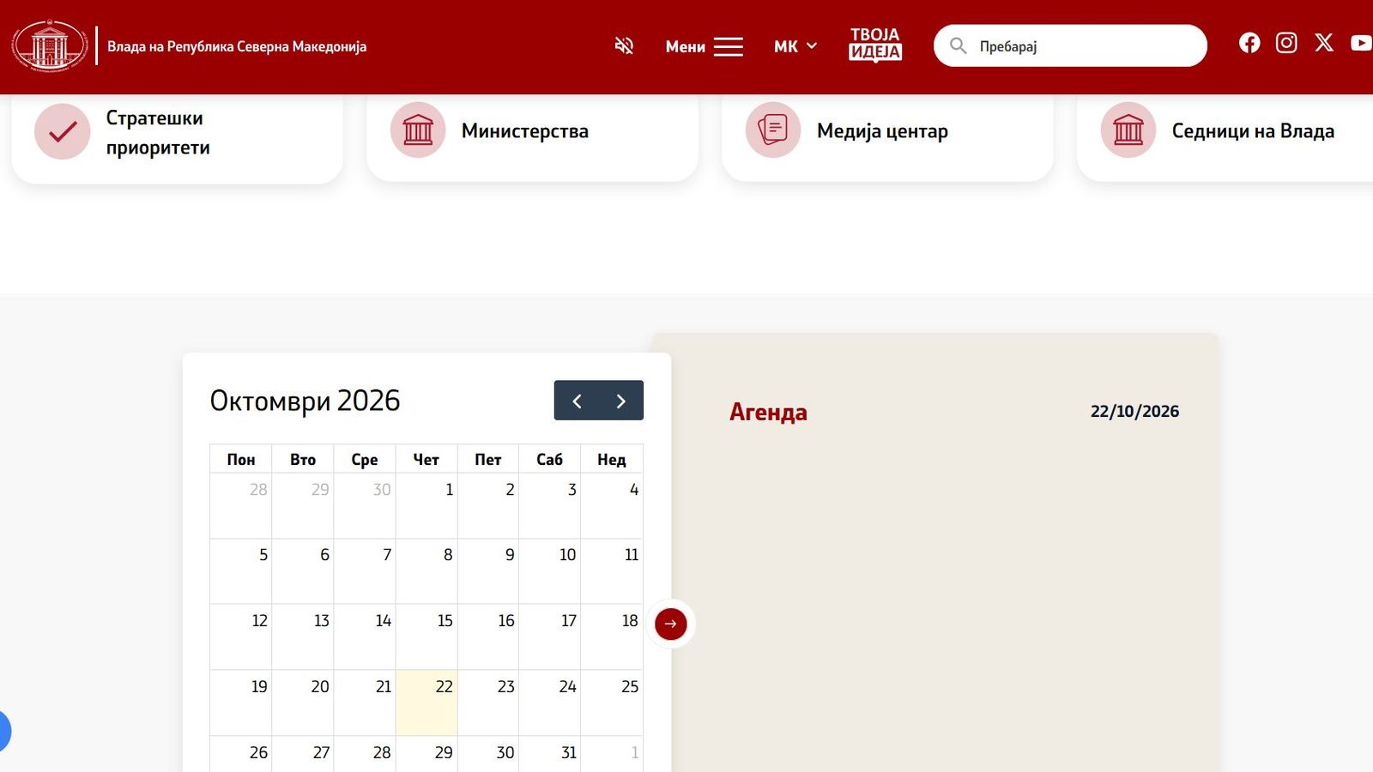Screen dimensions: 1373x772
Task: Go to next month in calendar
Action: pos(621,401)
